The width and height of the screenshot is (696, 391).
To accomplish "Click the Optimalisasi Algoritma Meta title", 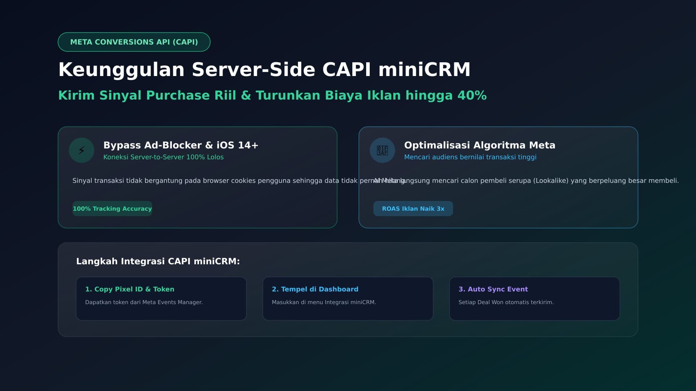I will pyautogui.click(x=480, y=145).
